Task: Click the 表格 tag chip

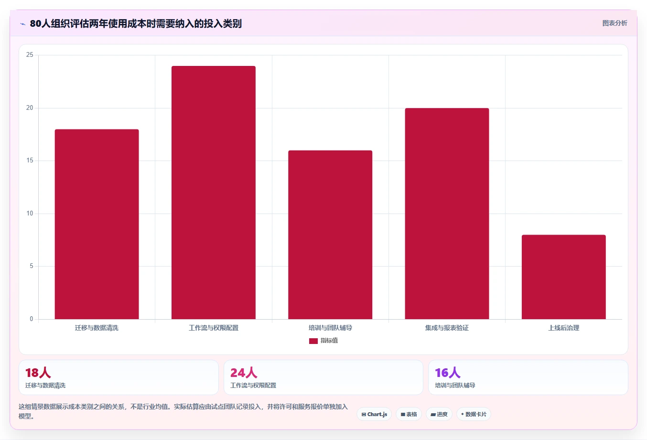Action: (x=409, y=414)
